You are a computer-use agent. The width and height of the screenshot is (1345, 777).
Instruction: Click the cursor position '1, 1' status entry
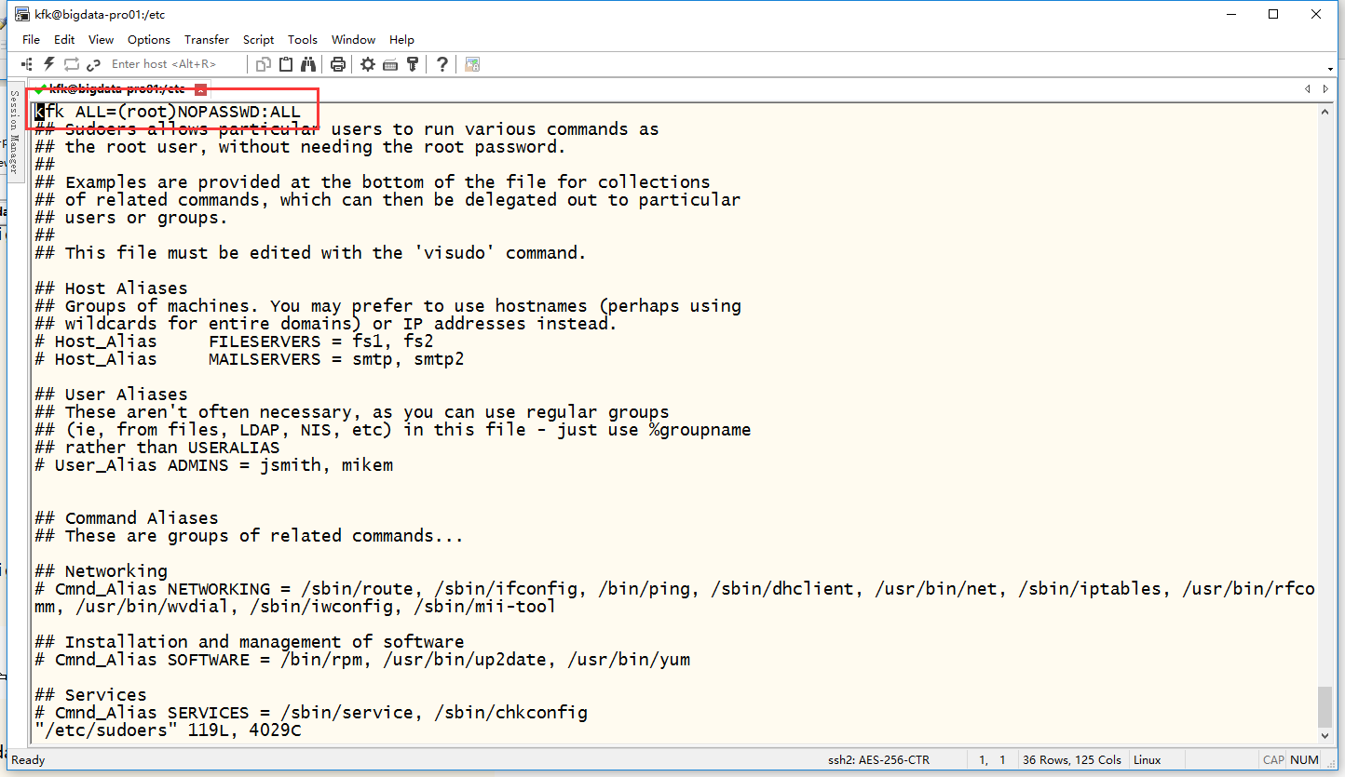(x=992, y=760)
